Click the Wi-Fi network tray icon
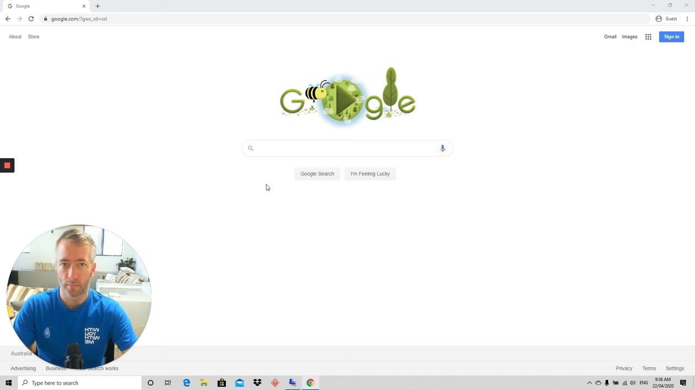Image resolution: width=695 pixels, height=390 pixels. 624,383
